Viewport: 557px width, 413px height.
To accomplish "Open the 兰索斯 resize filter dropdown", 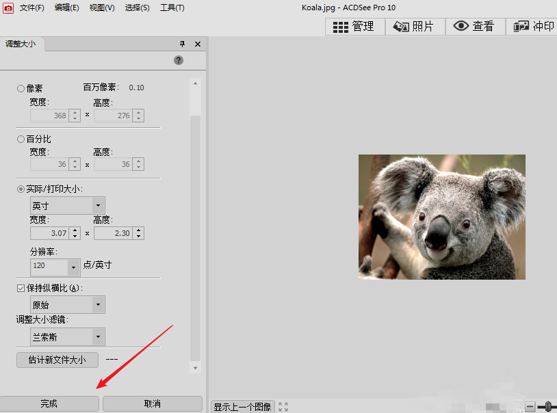I will [68, 336].
